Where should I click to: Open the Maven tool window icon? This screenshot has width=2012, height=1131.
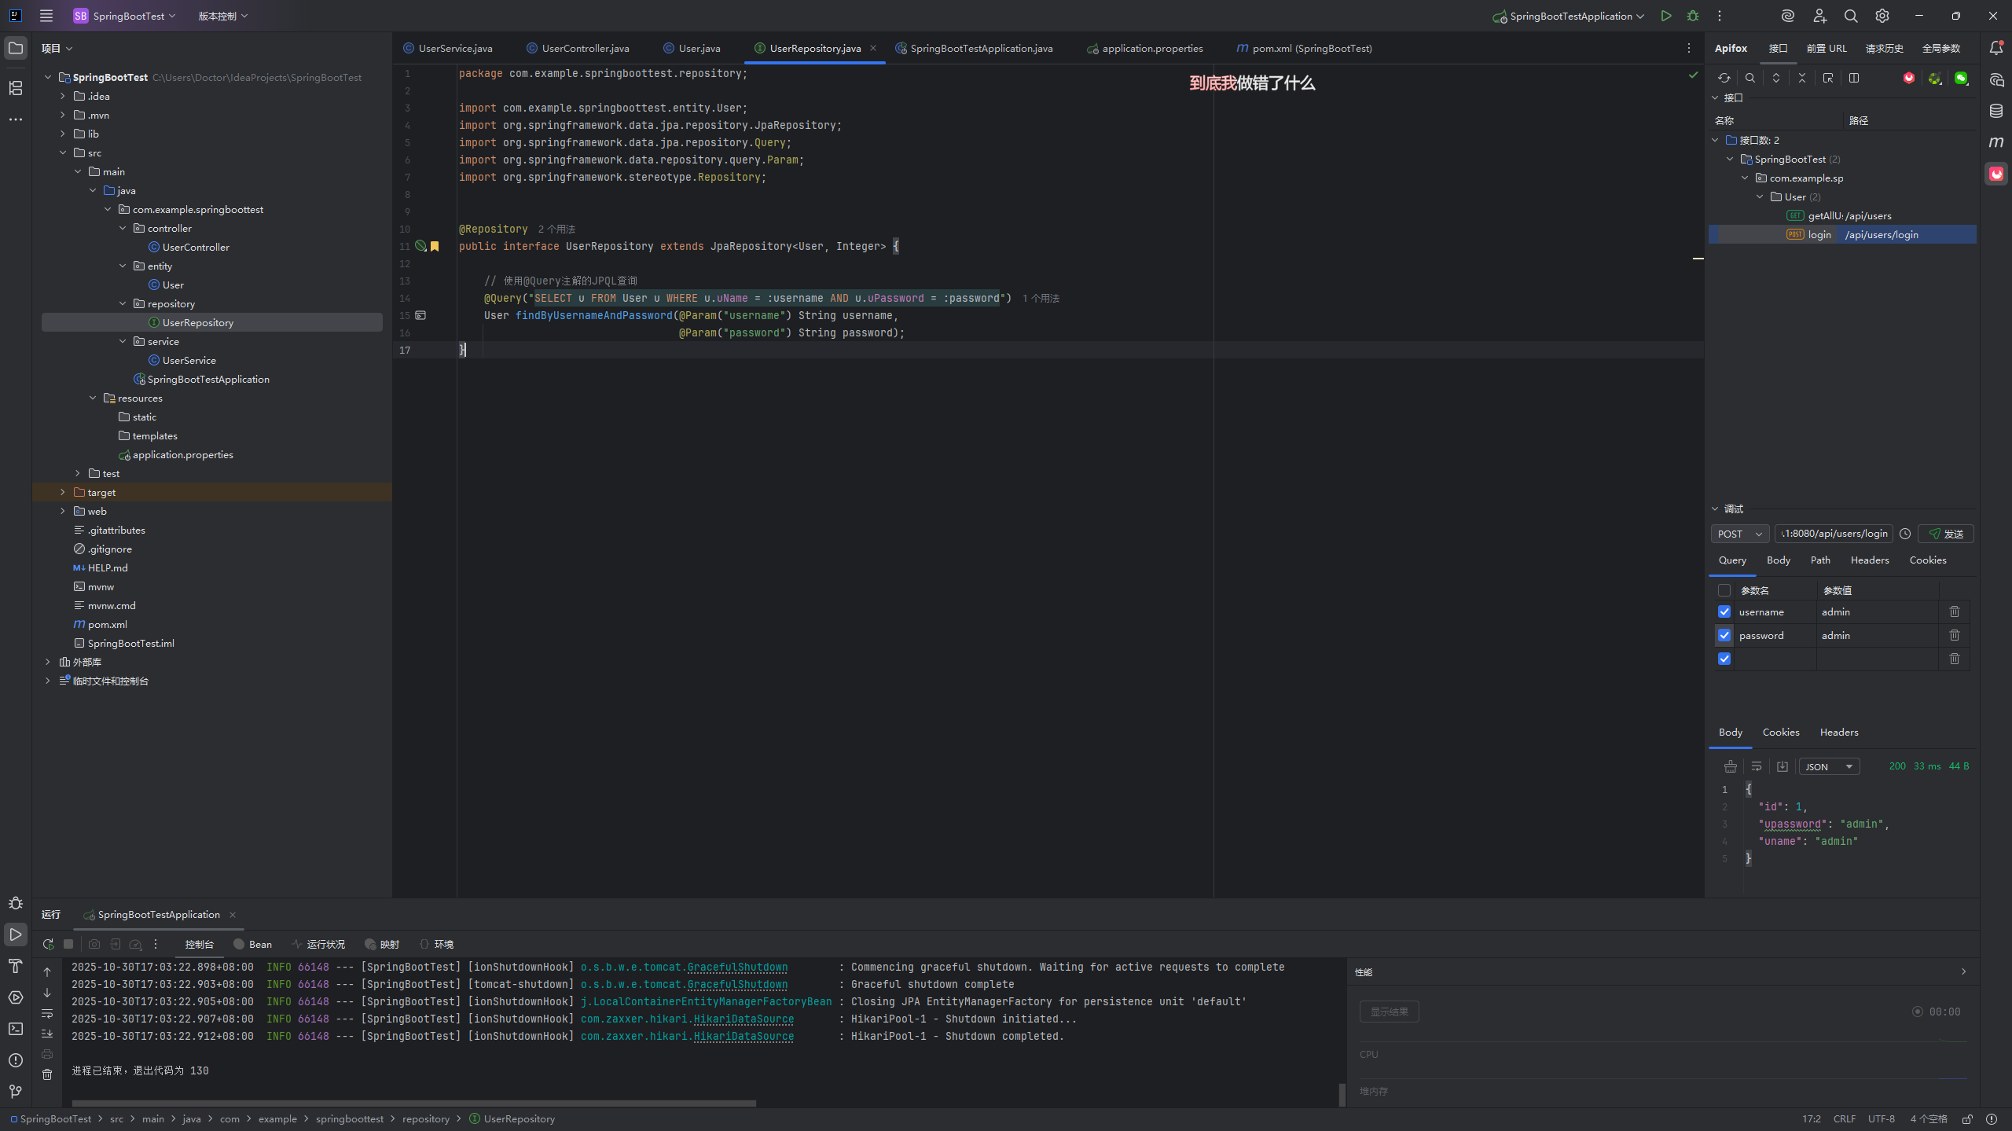pyautogui.click(x=1996, y=142)
